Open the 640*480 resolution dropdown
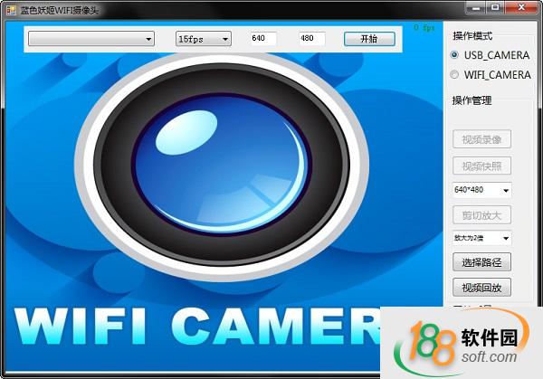Image resolution: width=543 pixels, height=379 pixels. [x=481, y=190]
